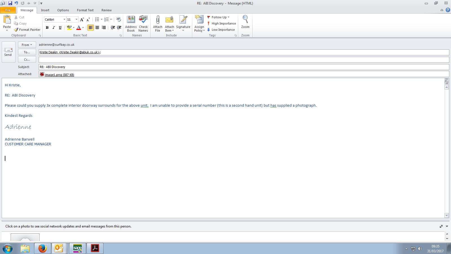451x254 pixels.
Task: Click the font color swatch
Action: (79, 28)
